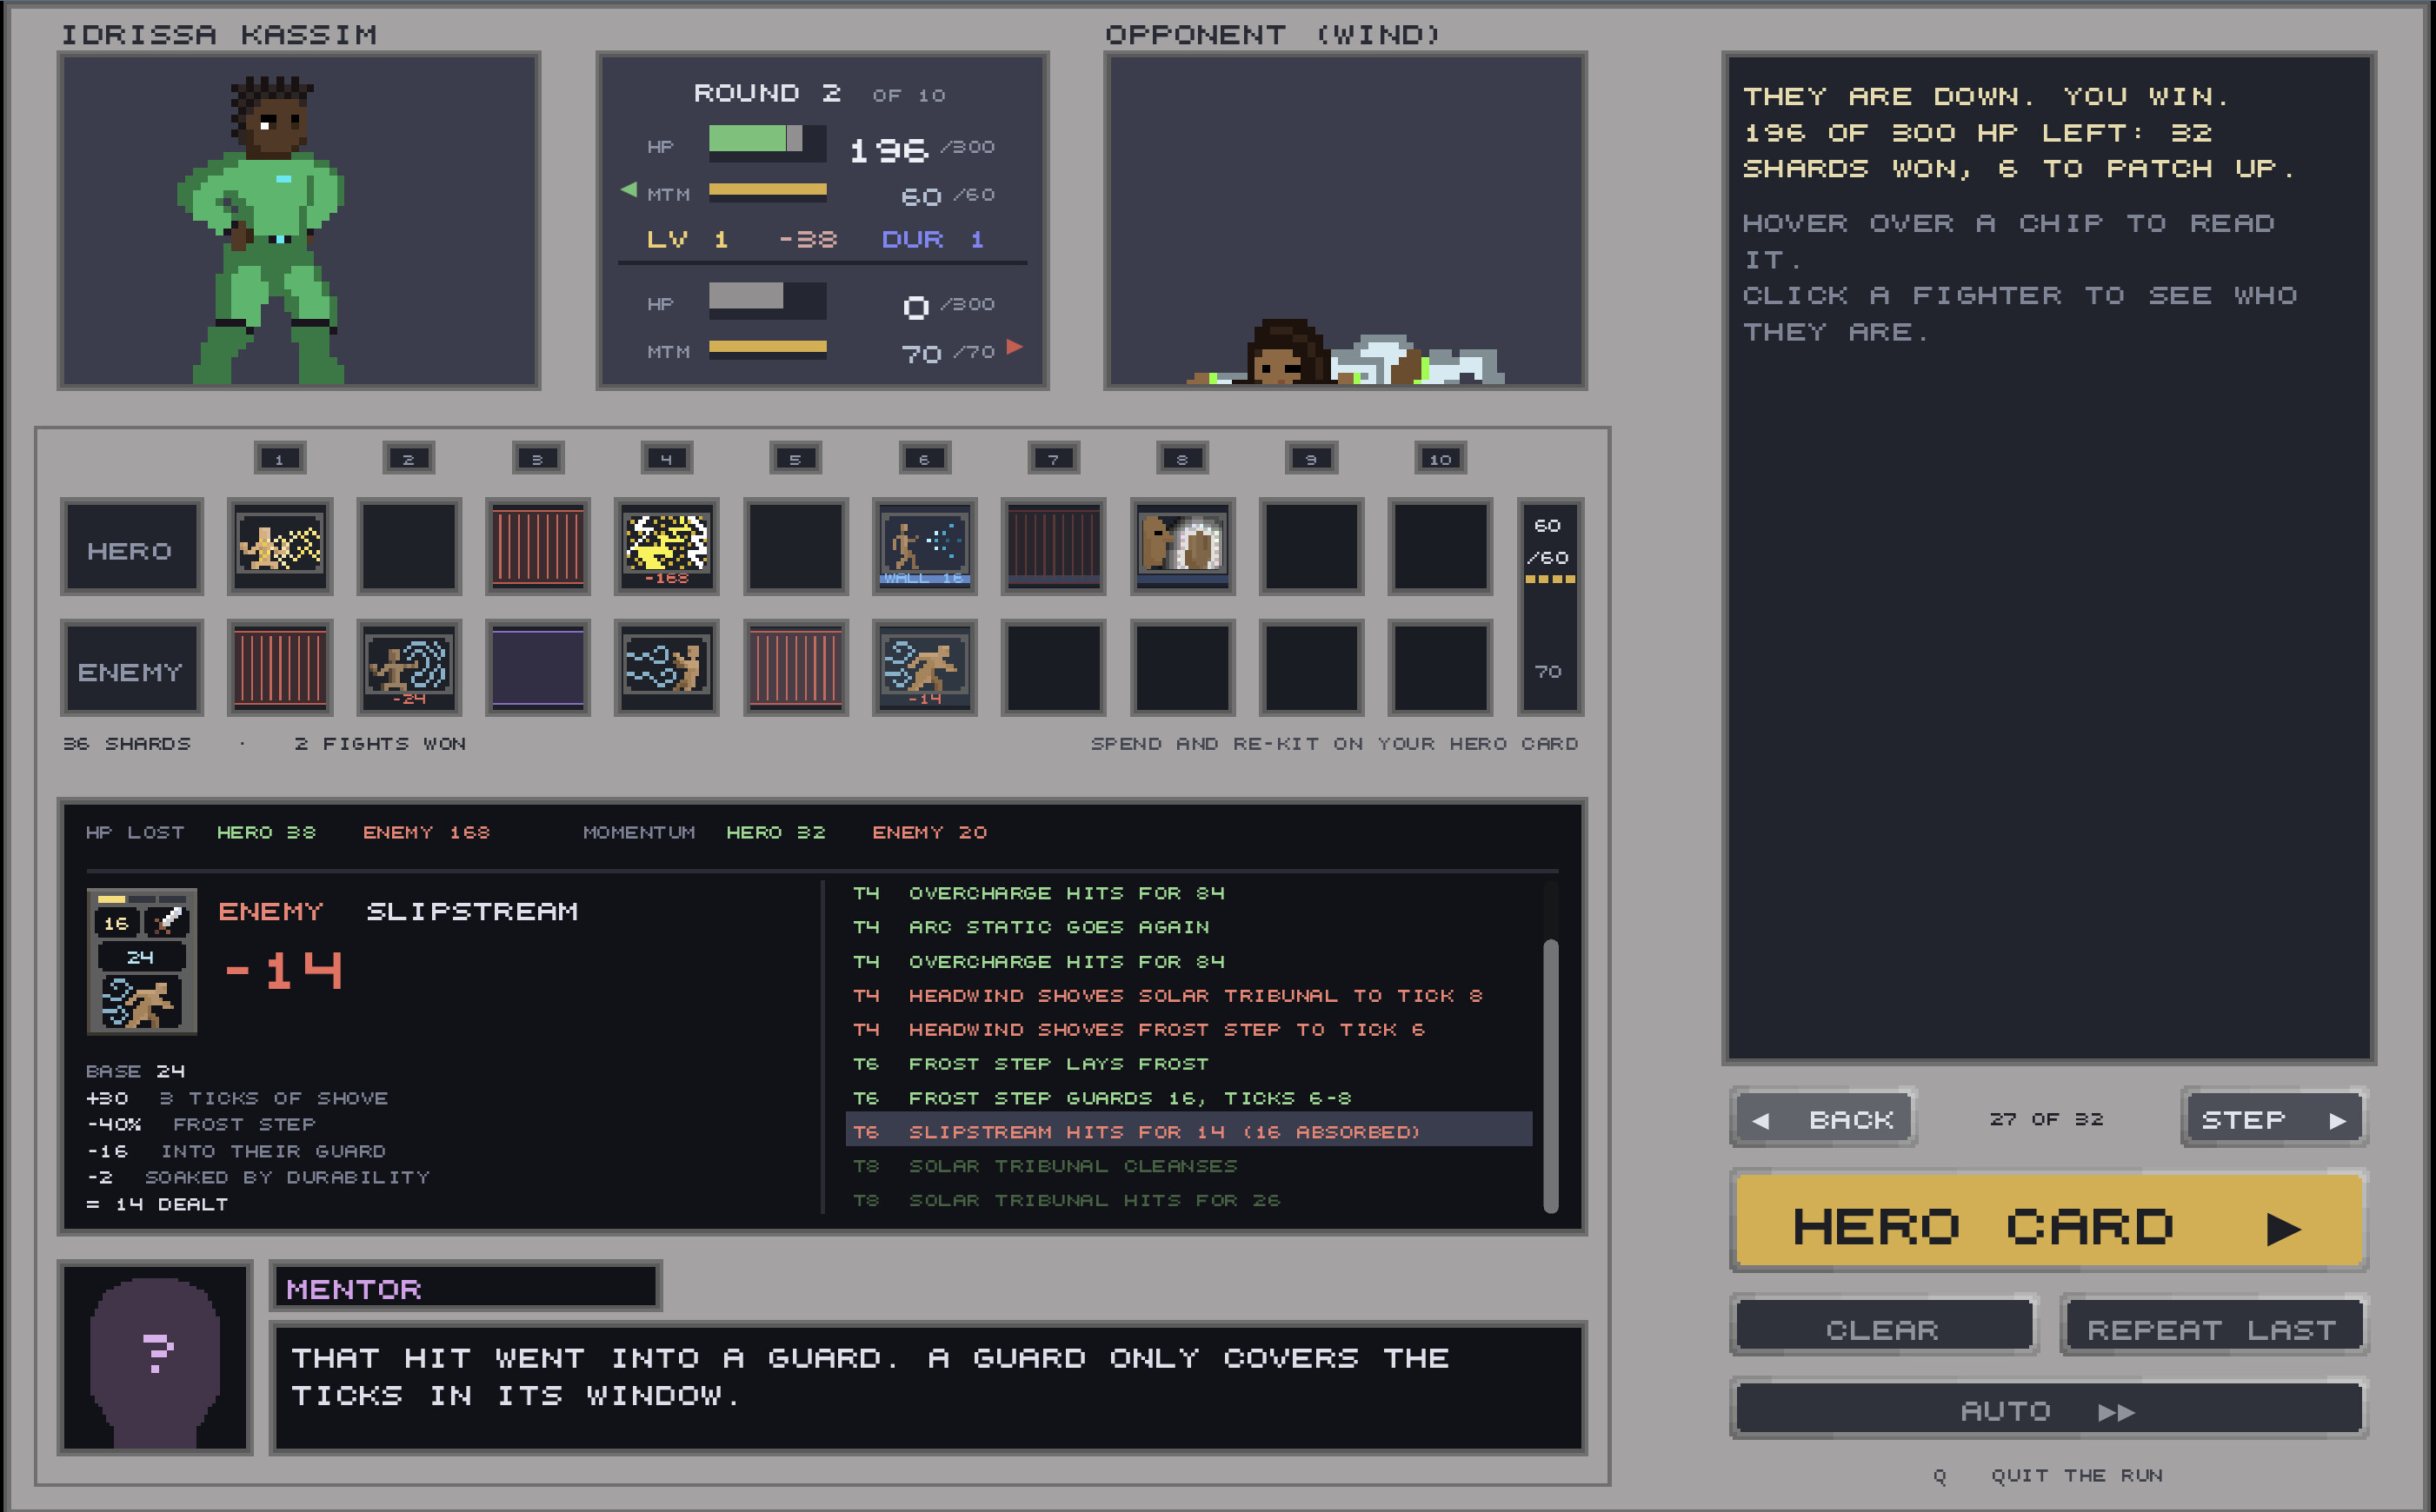Image resolution: width=2436 pixels, height=1512 pixels.
Task: Select the hero chip in tick slot 1
Action: point(280,546)
